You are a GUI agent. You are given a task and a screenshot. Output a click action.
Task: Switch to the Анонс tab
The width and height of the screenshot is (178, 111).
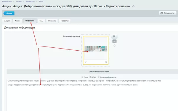pyautogui.click(x=17, y=21)
